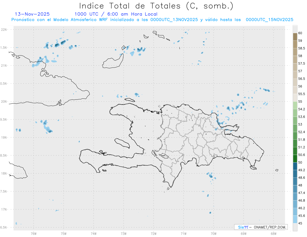Click the '54.2' colorbar value
Screen dimensions: 307x237
(302, 109)
